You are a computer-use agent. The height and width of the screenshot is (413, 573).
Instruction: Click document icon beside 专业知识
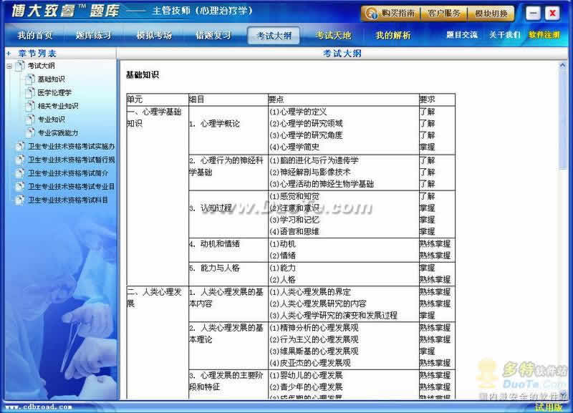[x=30, y=120]
